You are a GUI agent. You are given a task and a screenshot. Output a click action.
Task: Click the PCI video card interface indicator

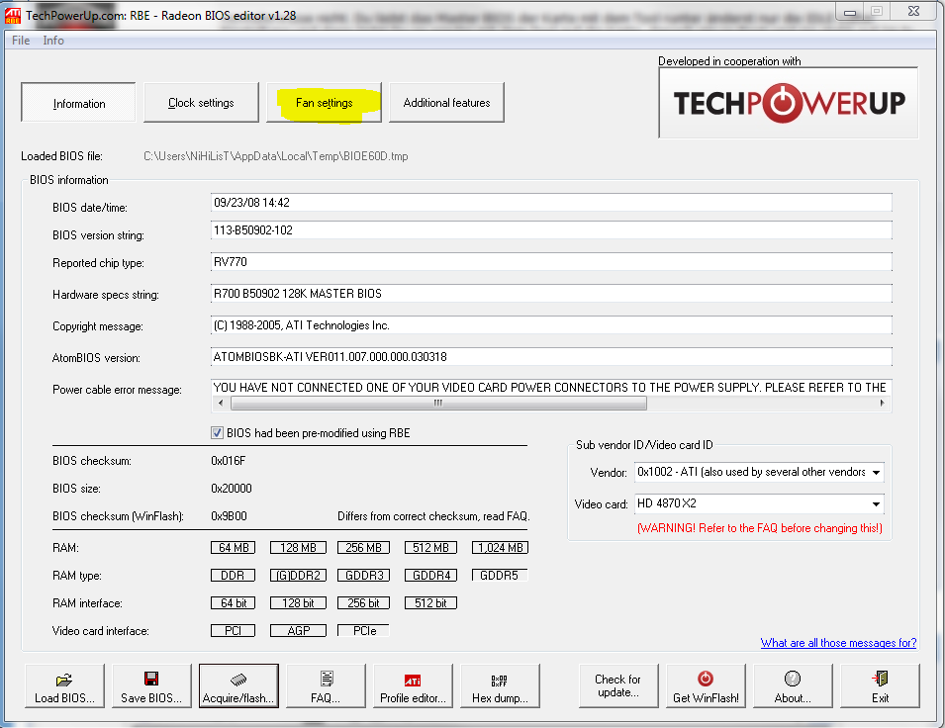tap(234, 630)
